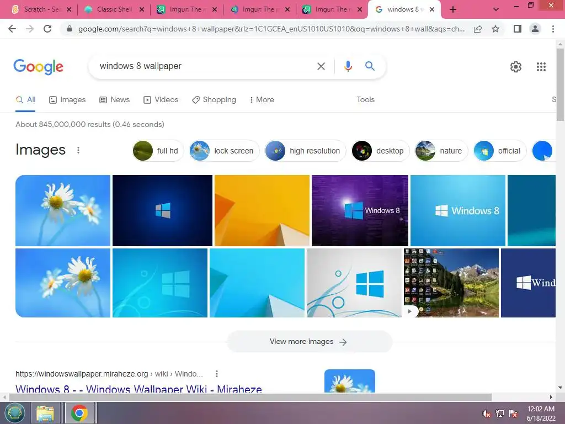Close the Classic Shell tab

point(142,10)
